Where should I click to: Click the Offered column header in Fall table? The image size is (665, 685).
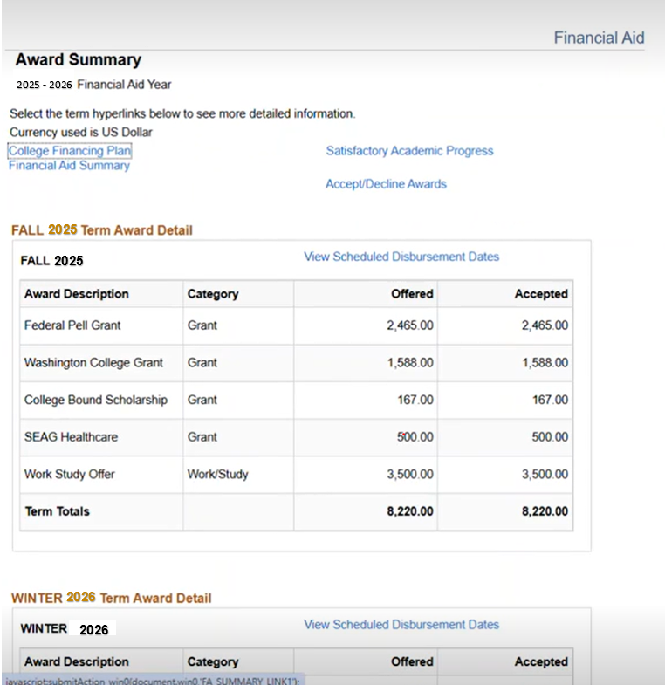pos(412,294)
